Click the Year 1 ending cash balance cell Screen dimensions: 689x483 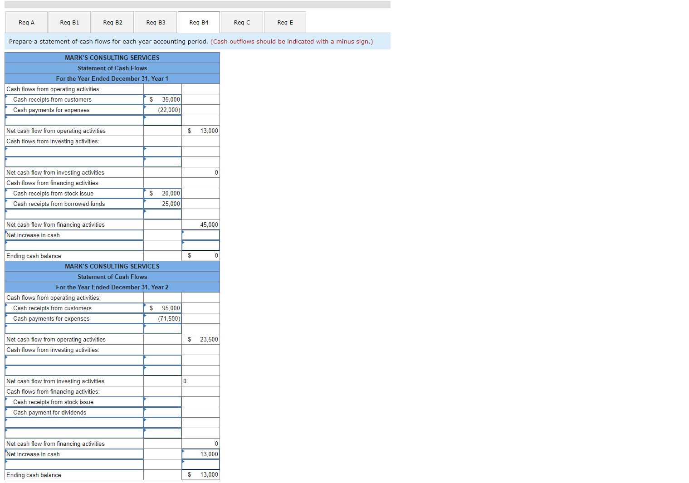(x=200, y=255)
